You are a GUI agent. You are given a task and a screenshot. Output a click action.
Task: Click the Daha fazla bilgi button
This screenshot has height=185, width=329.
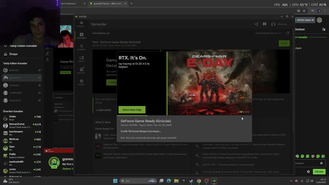pyautogui.click(x=132, y=110)
